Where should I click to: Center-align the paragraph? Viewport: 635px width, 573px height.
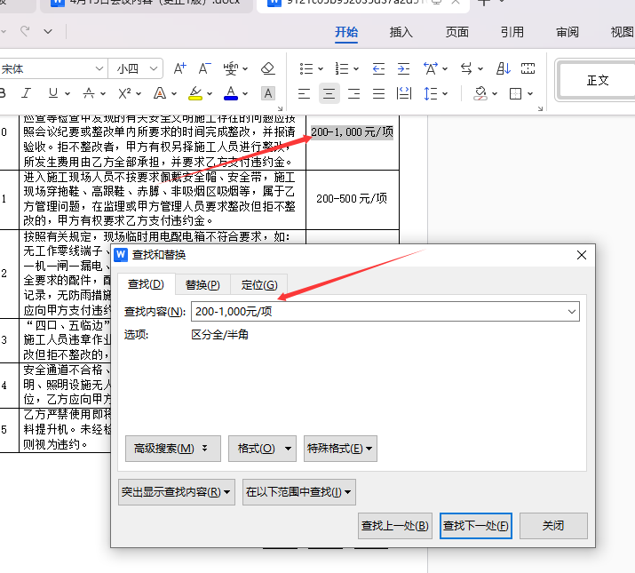(x=329, y=93)
